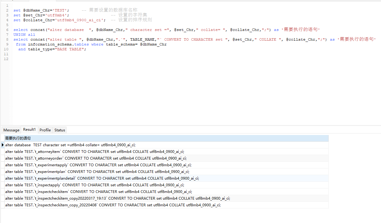
Task: Switch to the Message tab
Action: pos(11,130)
